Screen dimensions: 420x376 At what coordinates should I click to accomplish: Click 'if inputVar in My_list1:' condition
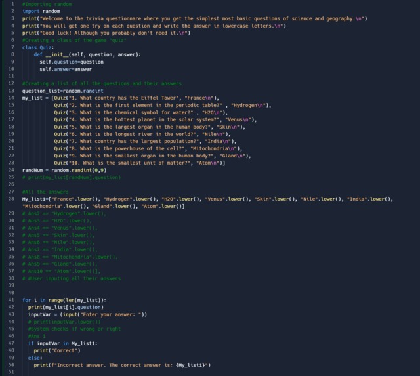coord(63,344)
